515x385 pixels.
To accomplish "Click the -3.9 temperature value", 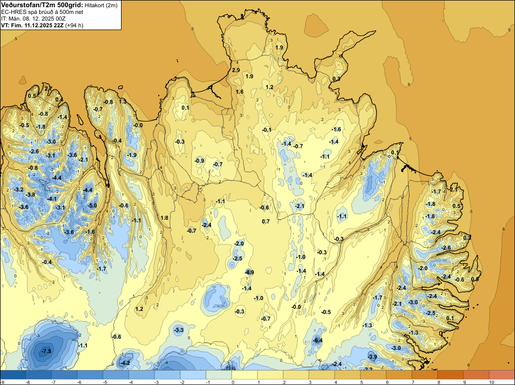I will point(372,357).
